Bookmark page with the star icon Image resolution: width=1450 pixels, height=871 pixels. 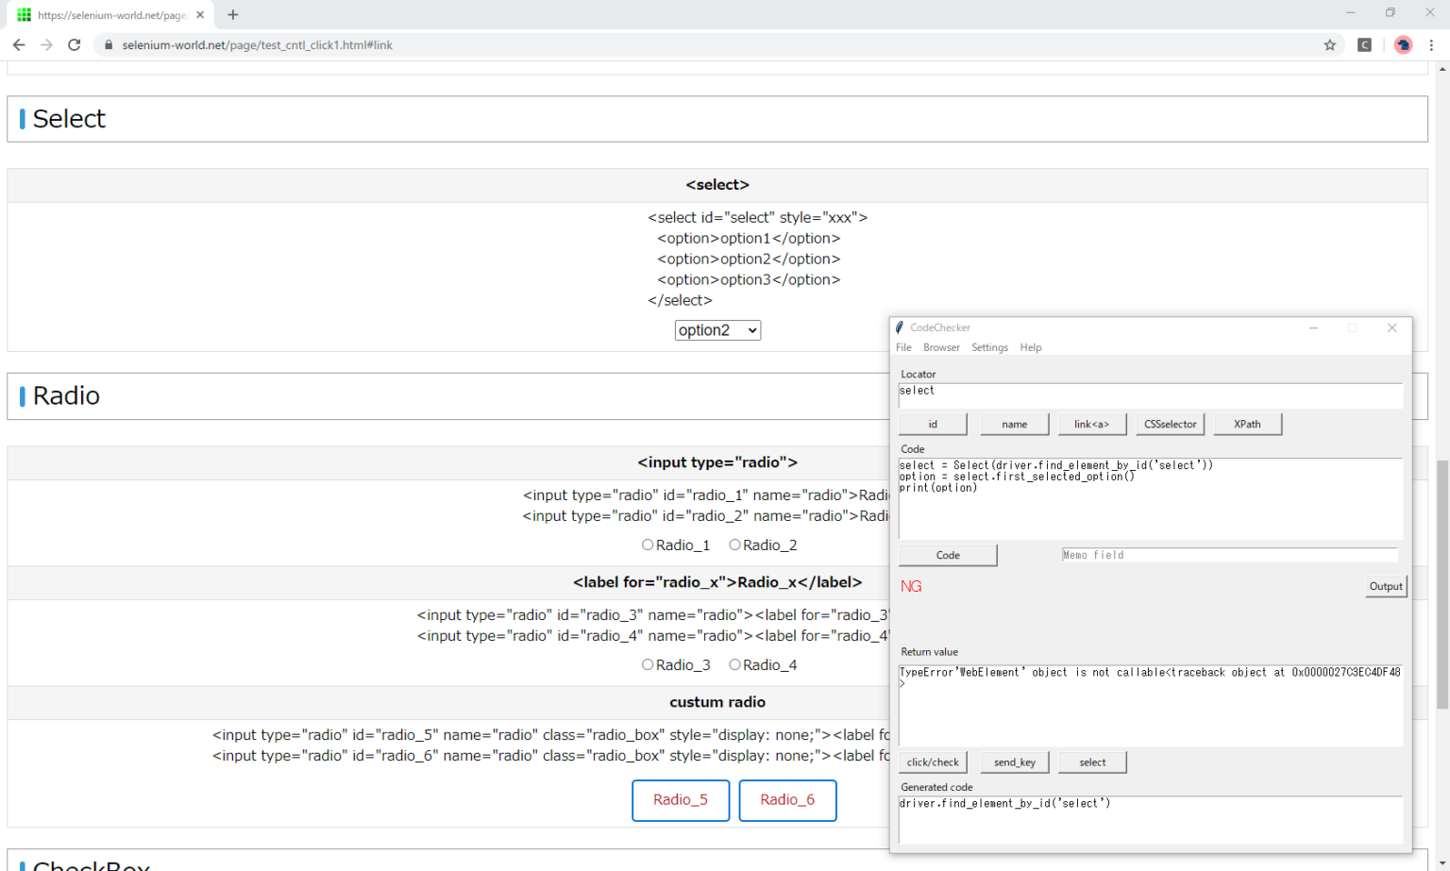(x=1329, y=45)
